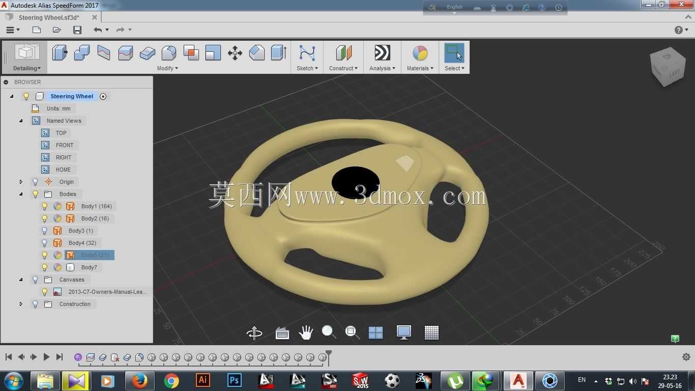Open the viewport layout four-pane icon

tap(375, 332)
